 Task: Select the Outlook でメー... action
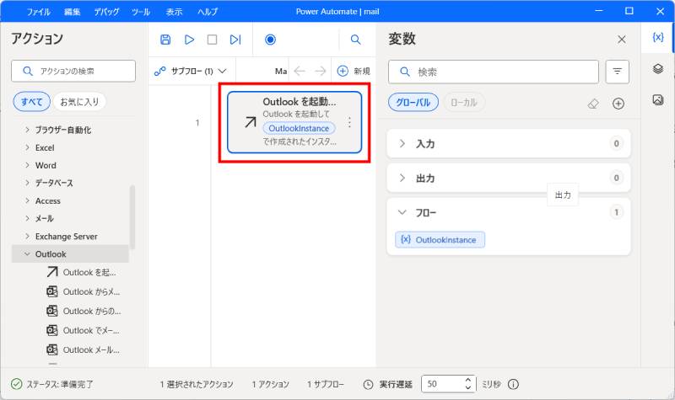coord(83,330)
